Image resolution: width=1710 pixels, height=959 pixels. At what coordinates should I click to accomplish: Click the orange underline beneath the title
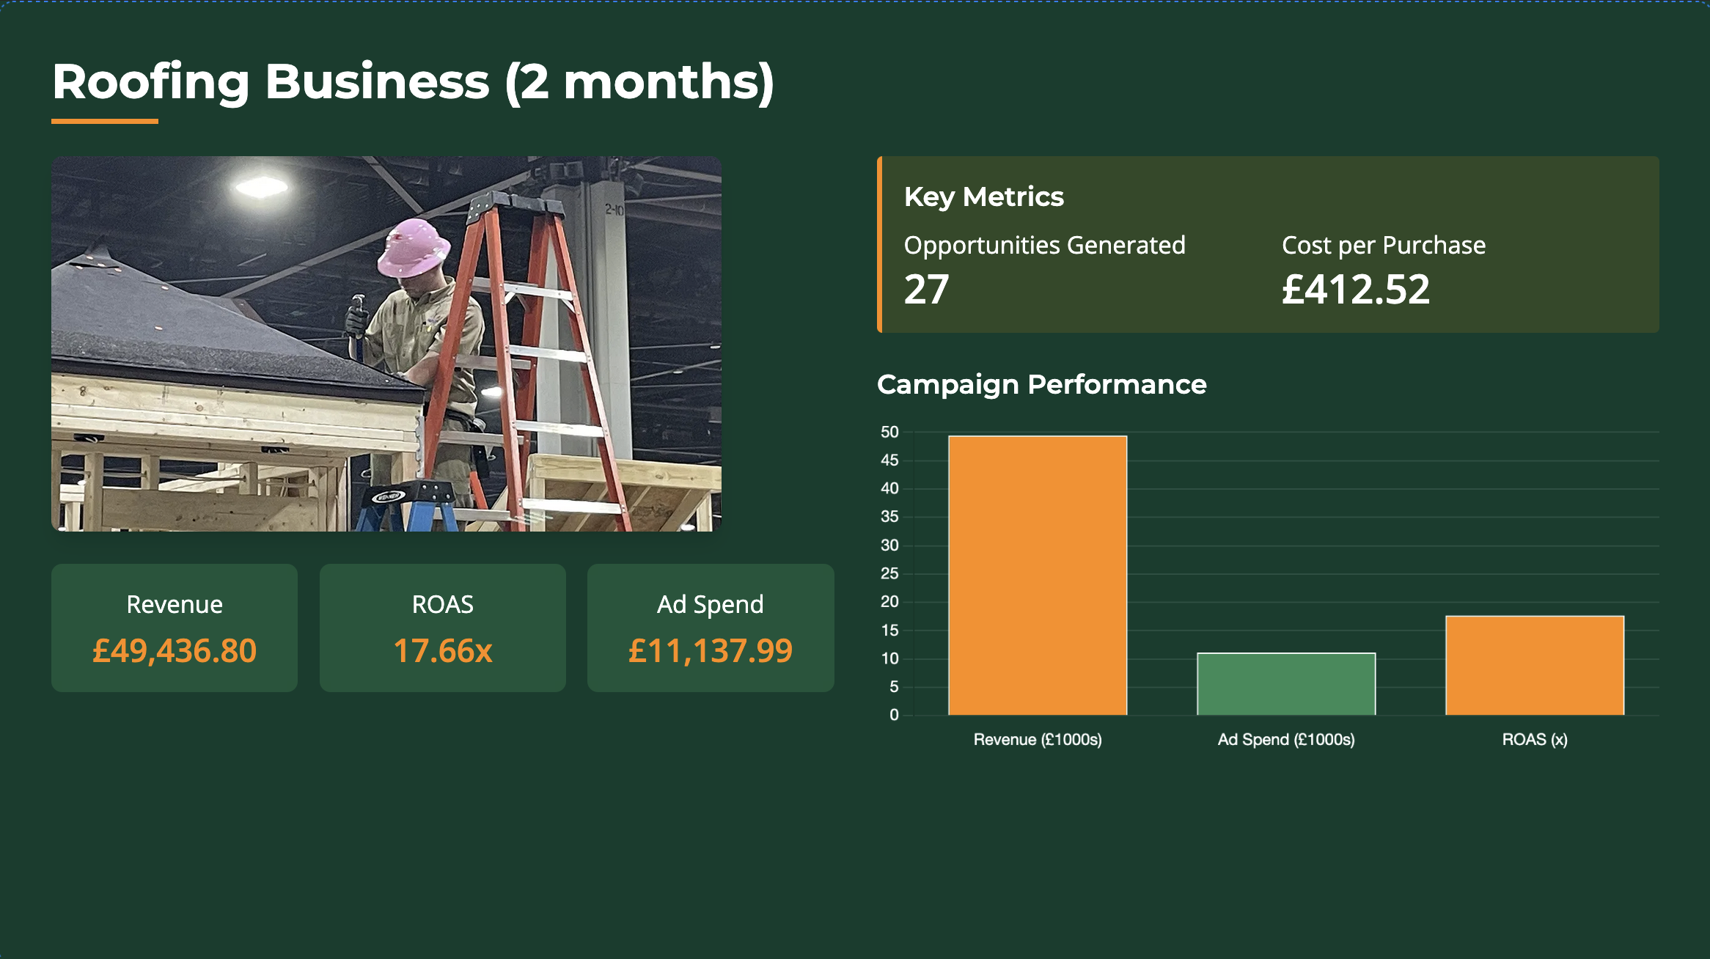tap(105, 121)
